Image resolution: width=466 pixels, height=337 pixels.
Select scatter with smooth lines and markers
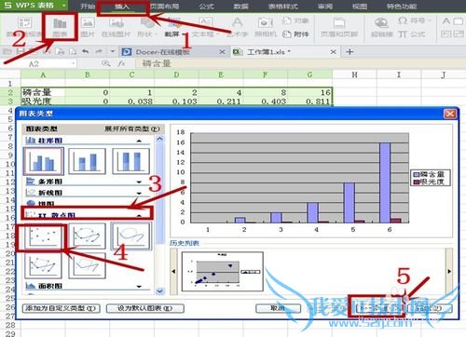tap(87, 236)
